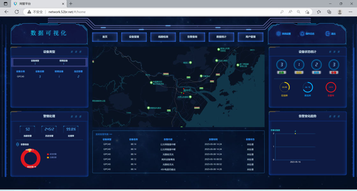Click the browser back arrow
This screenshot has height=191, width=357.
(x=6, y=12)
